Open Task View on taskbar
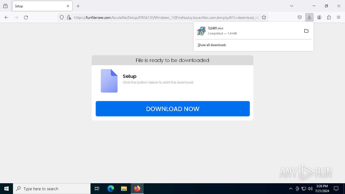Screen dimensions: 345x194 pyautogui.click(x=97, y=189)
